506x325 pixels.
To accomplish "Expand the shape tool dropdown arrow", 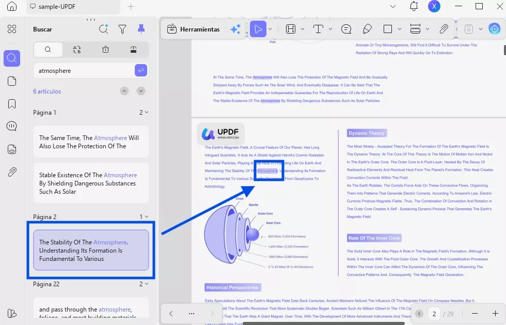I will tap(400, 29).
